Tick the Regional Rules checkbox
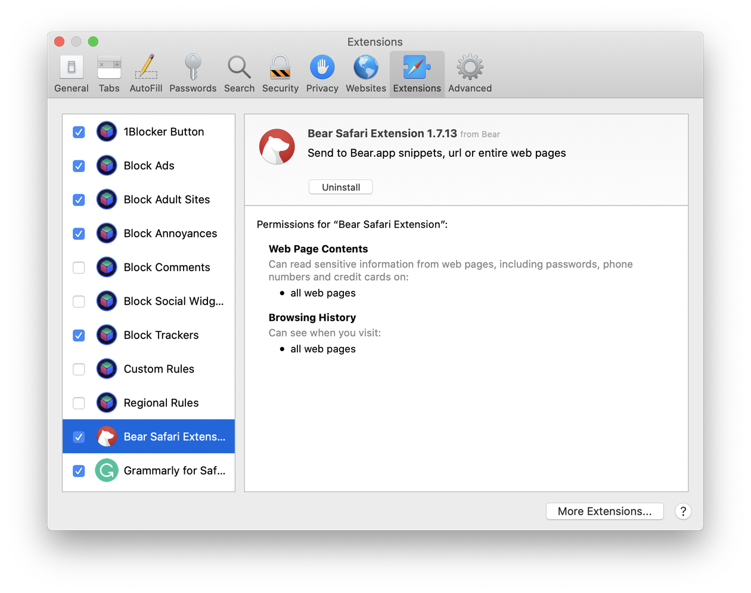Image resolution: width=751 pixels, height=593 pixels. coord(79,403)
